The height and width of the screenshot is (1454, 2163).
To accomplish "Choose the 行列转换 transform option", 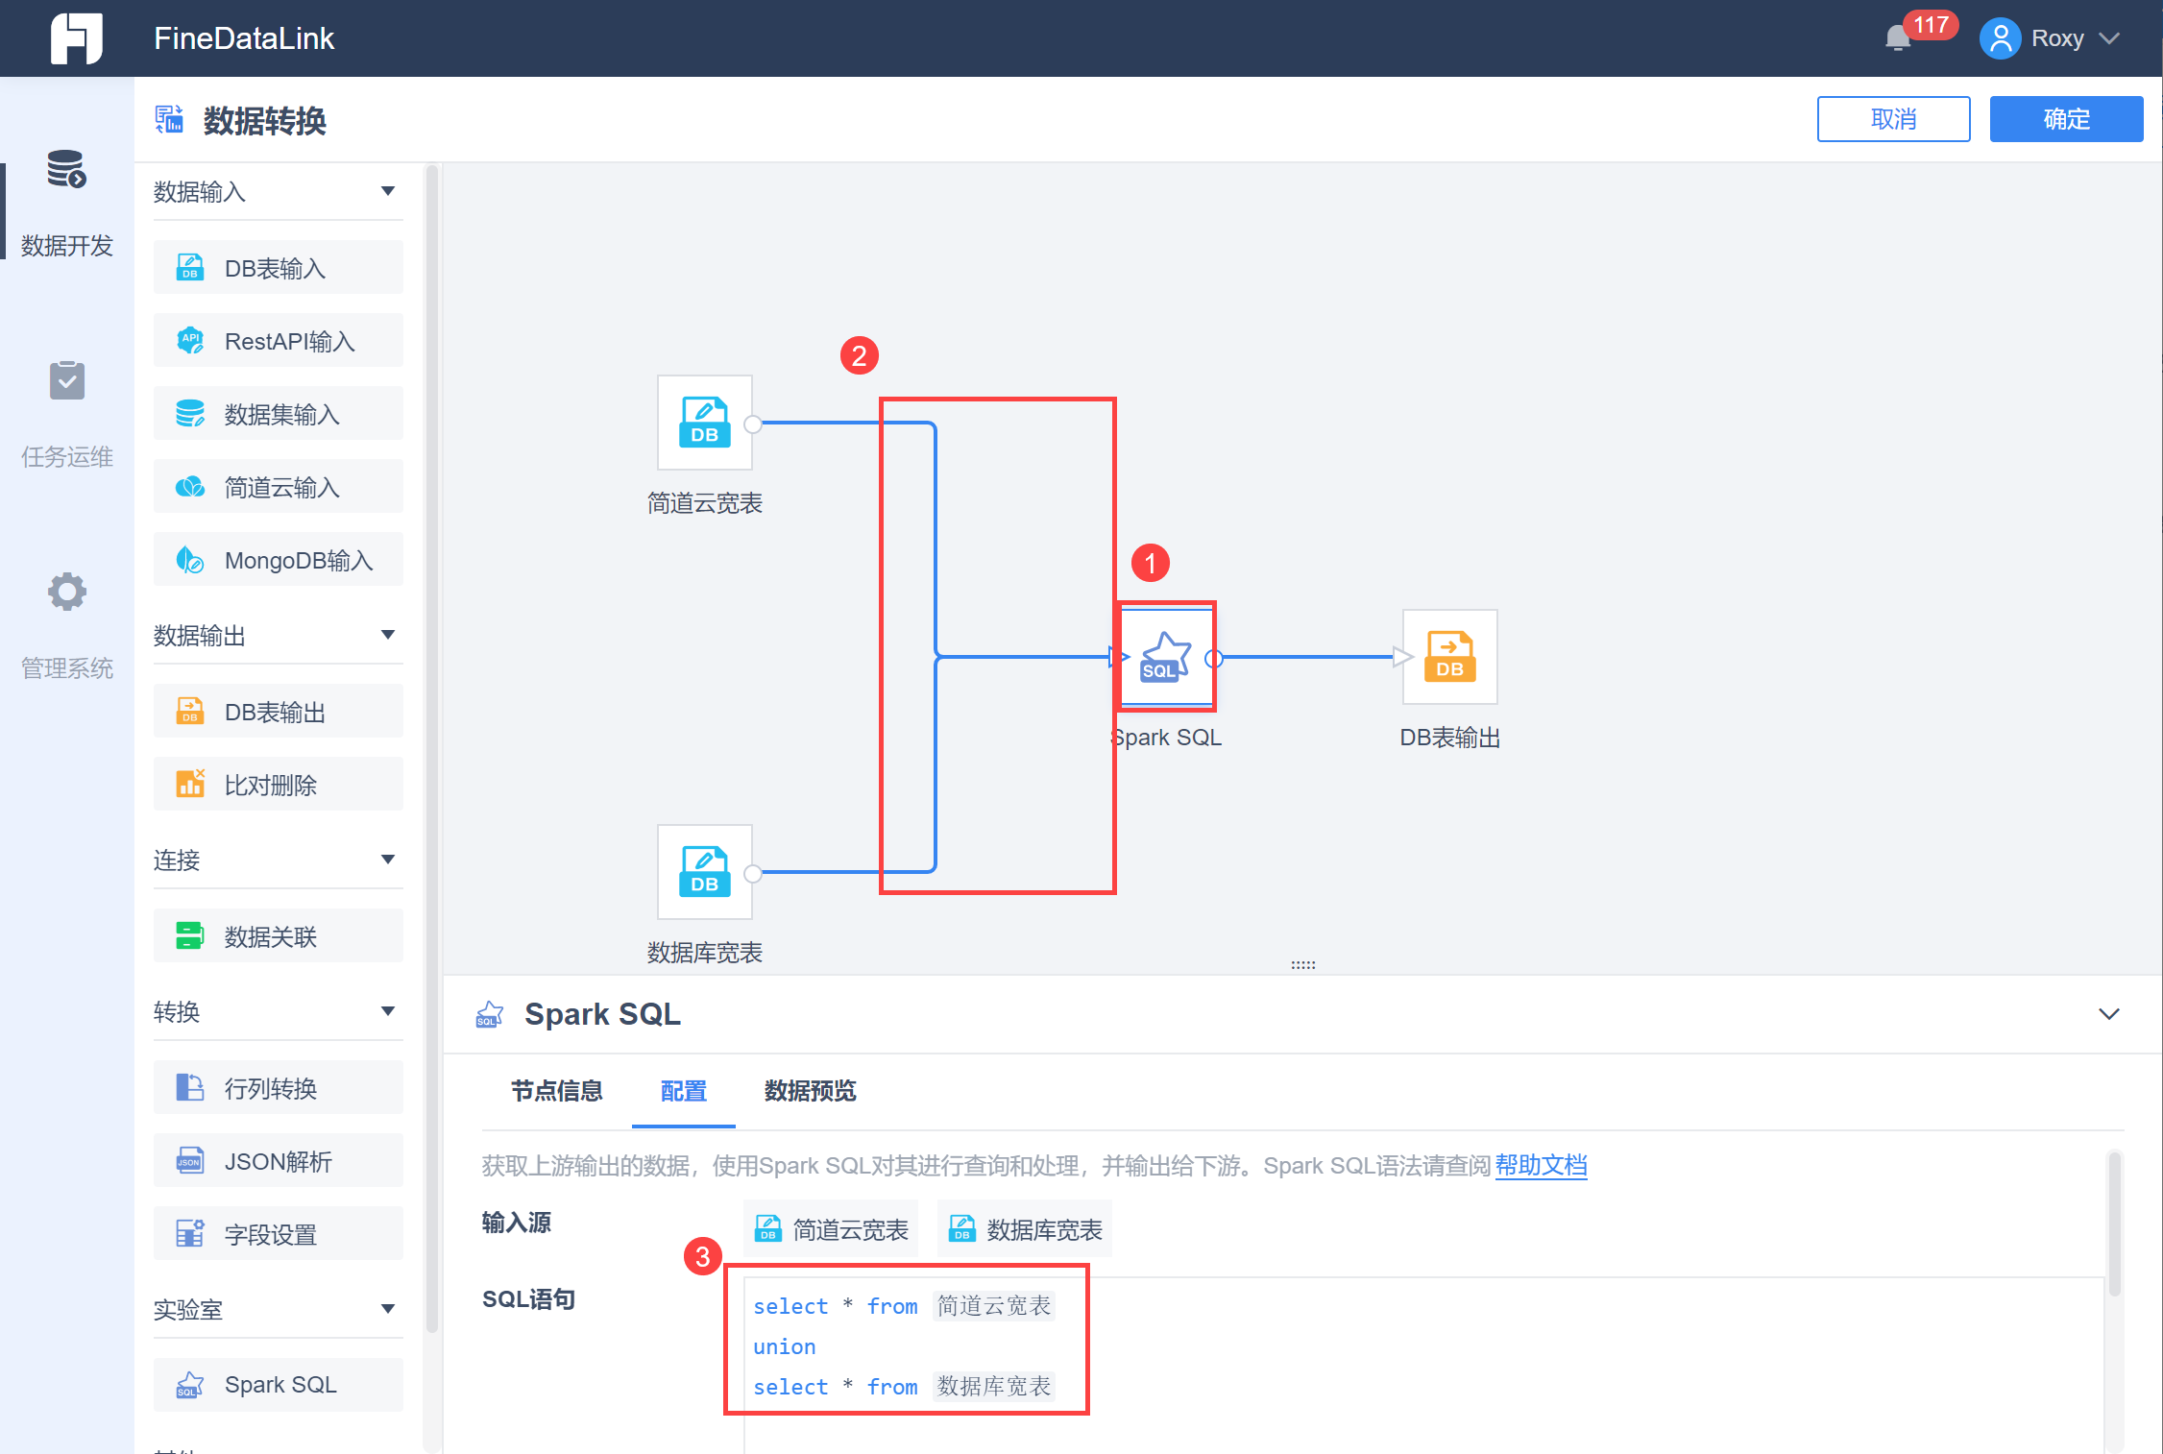I will [278, 1087].
